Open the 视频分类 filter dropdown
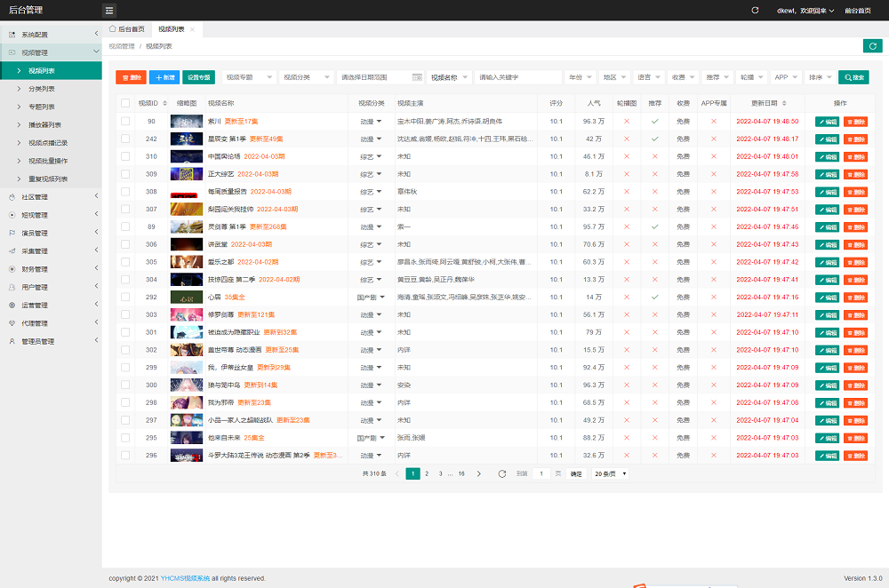This screenshot has height=588, width=889. (x=304, y=77)
